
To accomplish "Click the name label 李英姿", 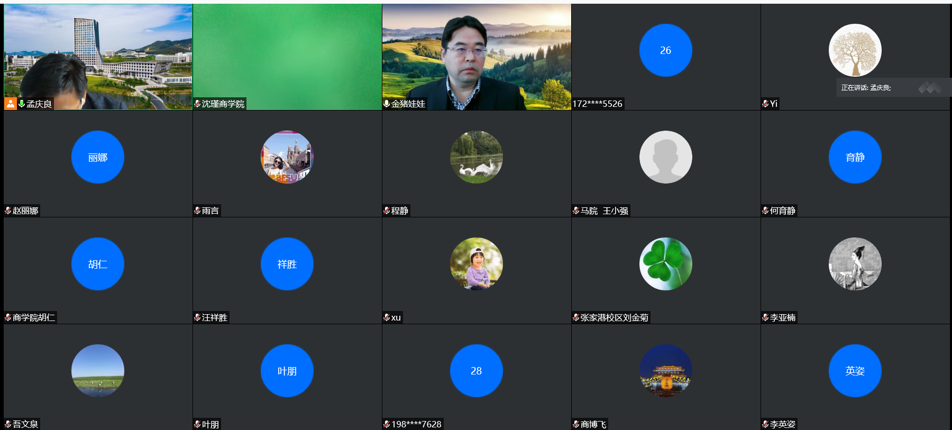I will click(x=782, y=424).
